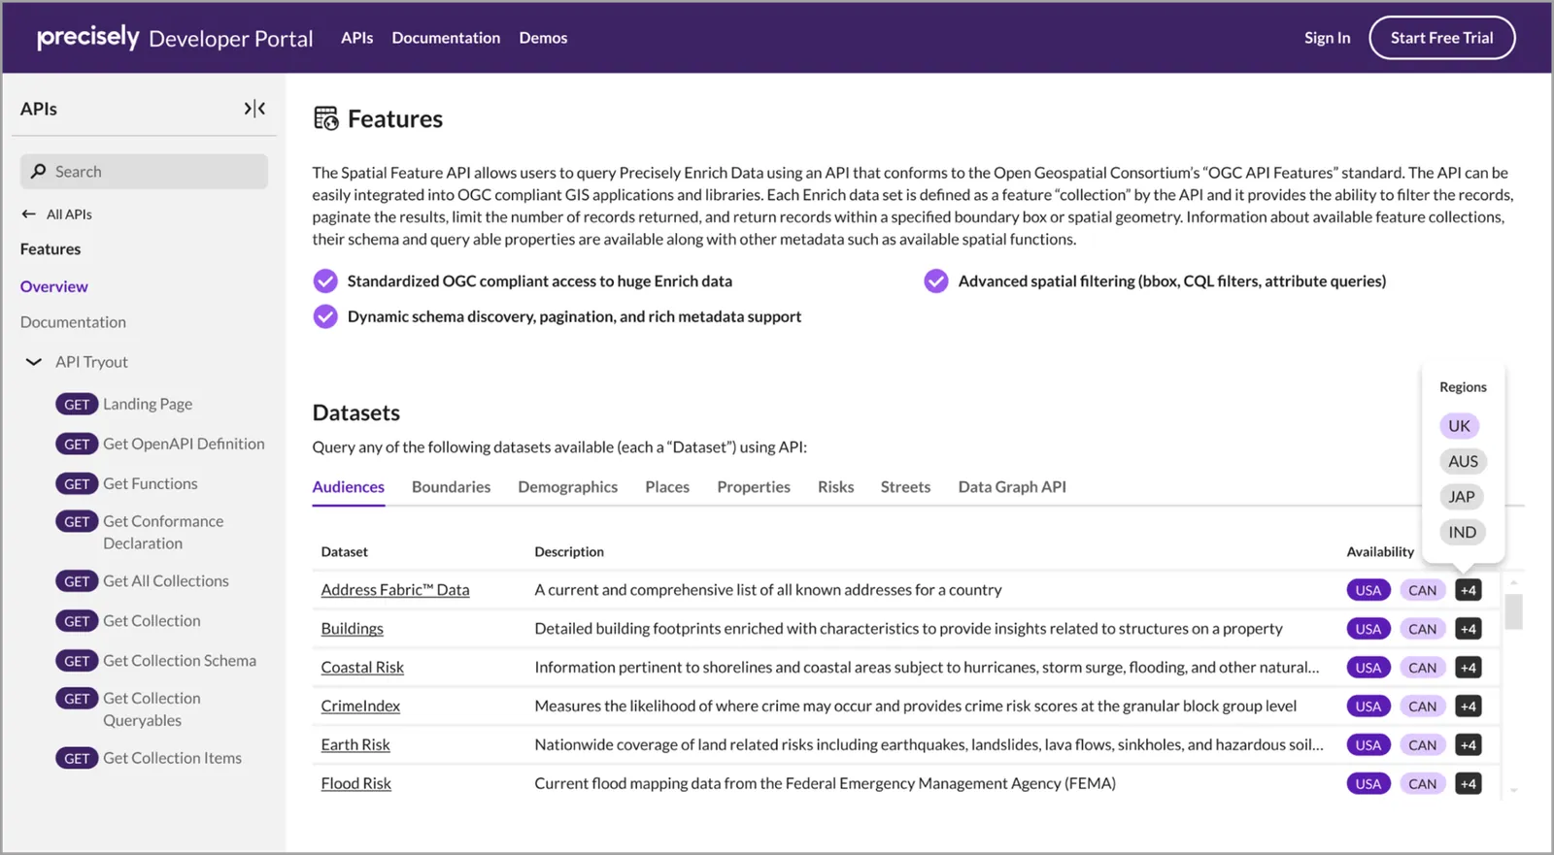1554x855 pixels.
Task: Click the back arrow beside All APIs
Action: 29,214
